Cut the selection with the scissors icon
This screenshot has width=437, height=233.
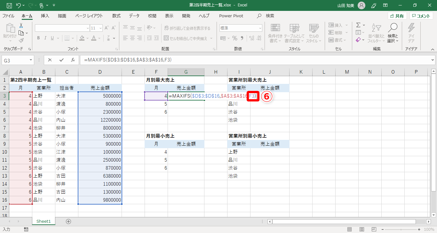click(21, 26)
